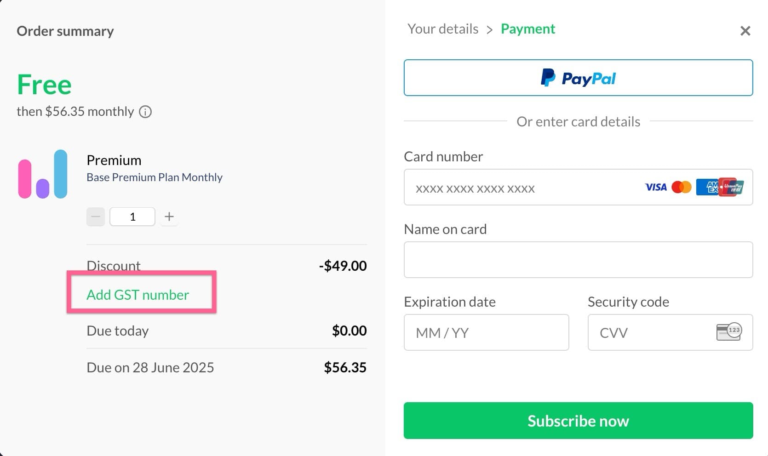The width and height of the screenshot is (768, 456).
Task: Select the Security code field
Action: (653, 332)
